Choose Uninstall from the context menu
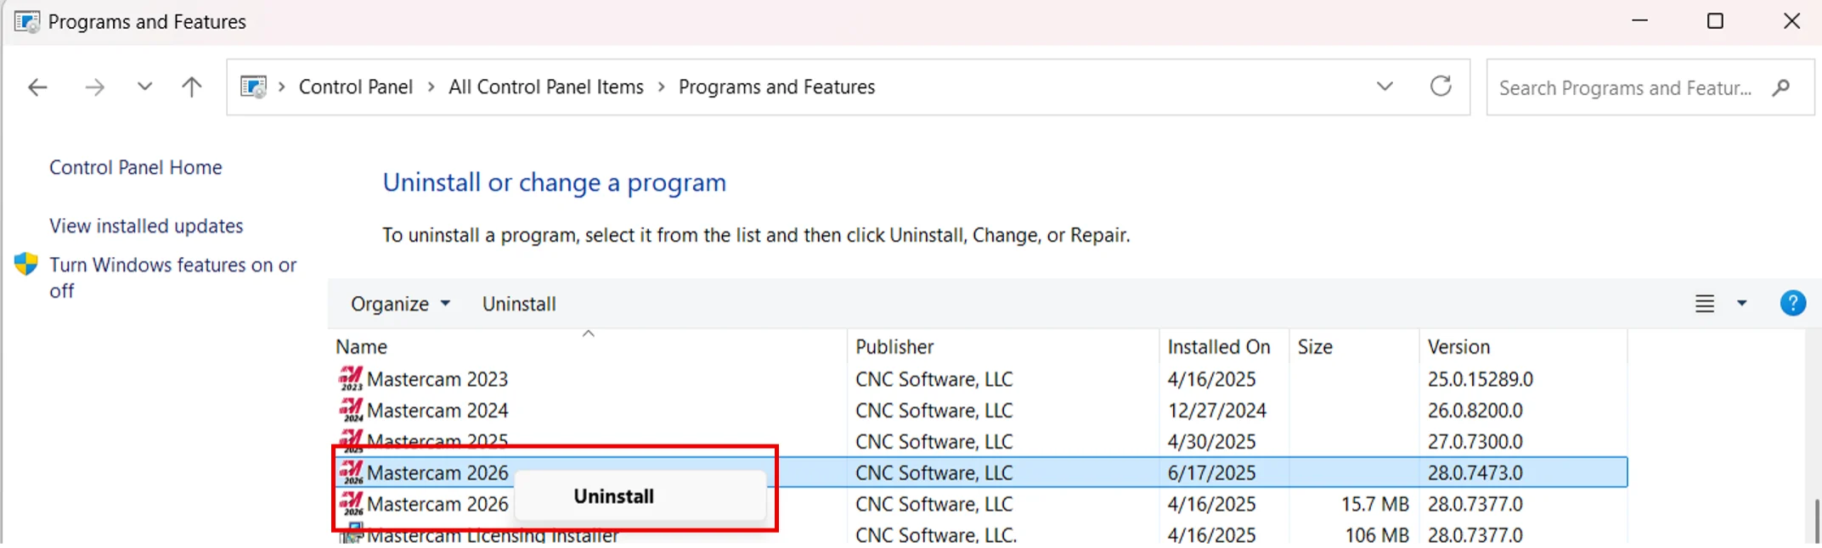 [639, 496]
